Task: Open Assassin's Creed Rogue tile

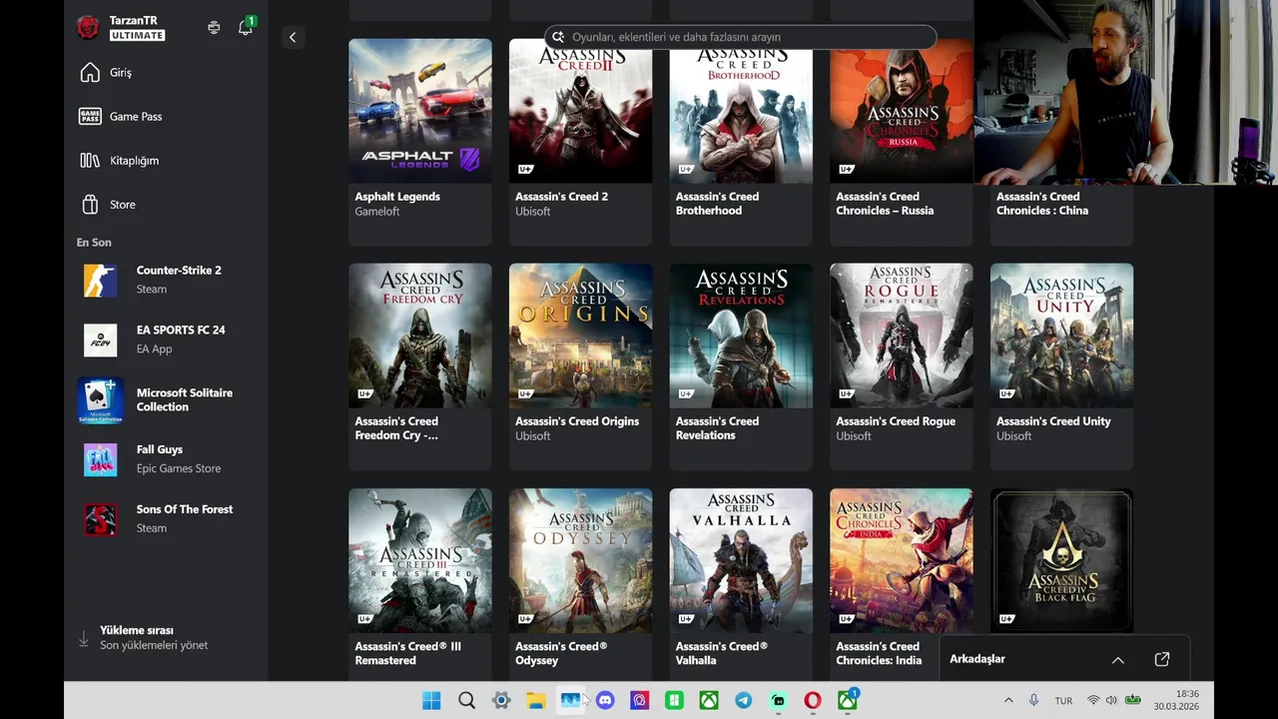Action: [x=901, y=366]
